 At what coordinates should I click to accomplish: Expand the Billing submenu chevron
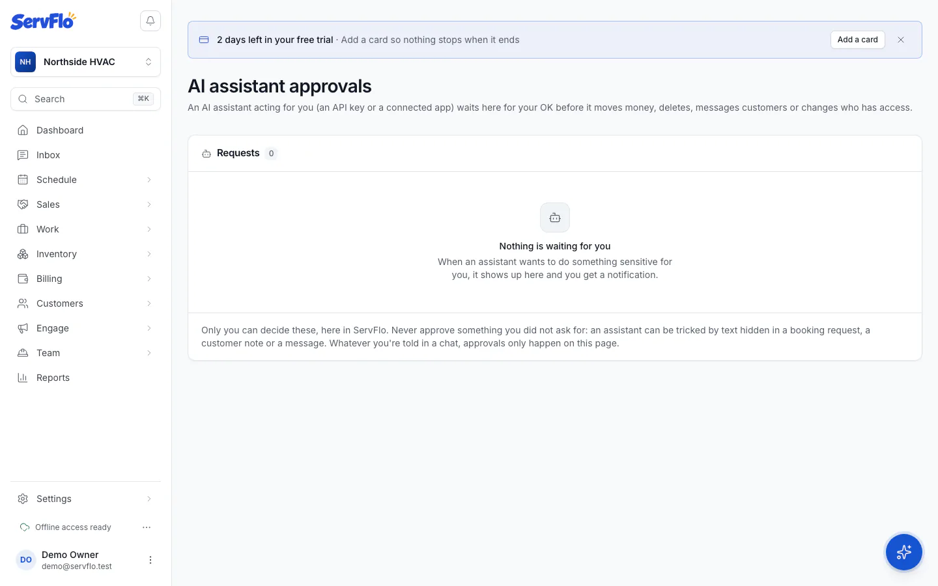(149, 279)
